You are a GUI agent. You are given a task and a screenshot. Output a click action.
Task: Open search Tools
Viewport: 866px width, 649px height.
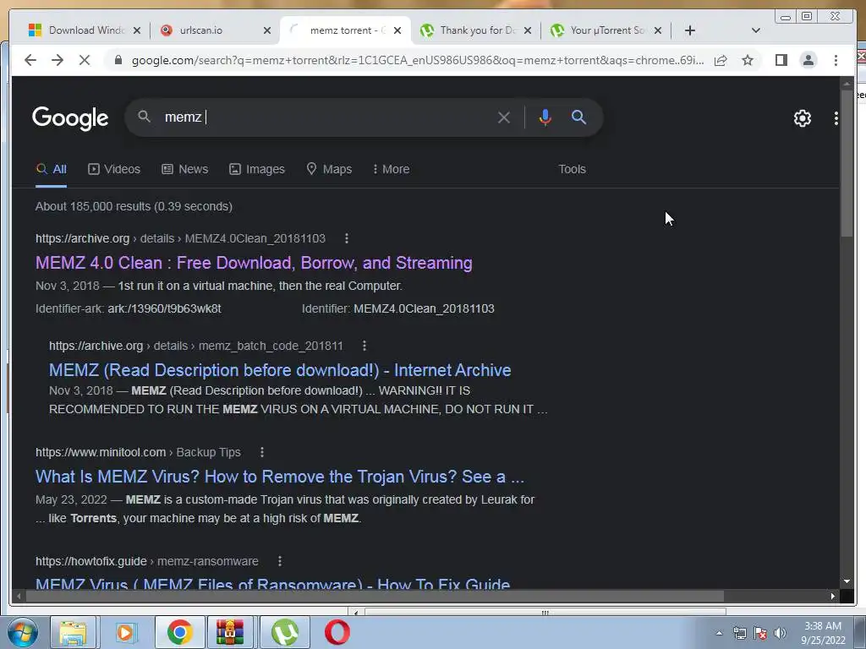click(572, 169)
